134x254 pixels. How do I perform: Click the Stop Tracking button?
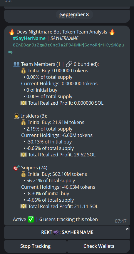pyautogui.click(x=36, y=246)
